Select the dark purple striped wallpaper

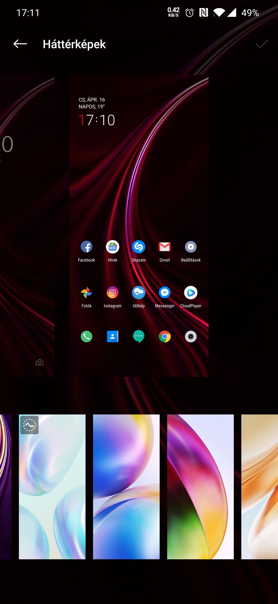tap(6, 487)
